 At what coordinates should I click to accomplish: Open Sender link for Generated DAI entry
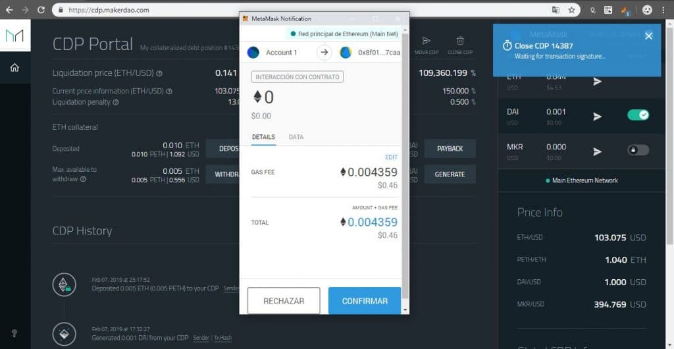click(201, 338)
